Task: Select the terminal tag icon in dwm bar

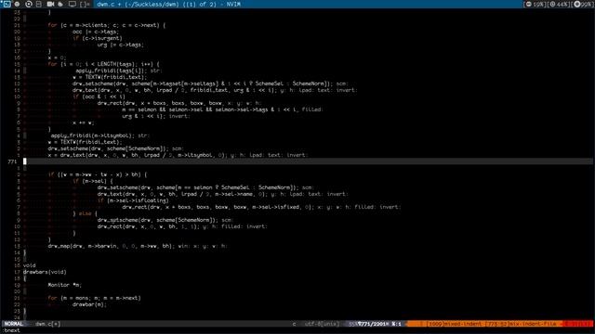Action: [x=7, y=4]
